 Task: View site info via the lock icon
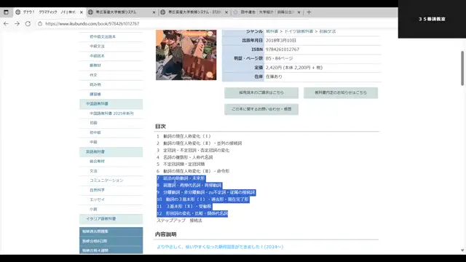pos(40,23)
